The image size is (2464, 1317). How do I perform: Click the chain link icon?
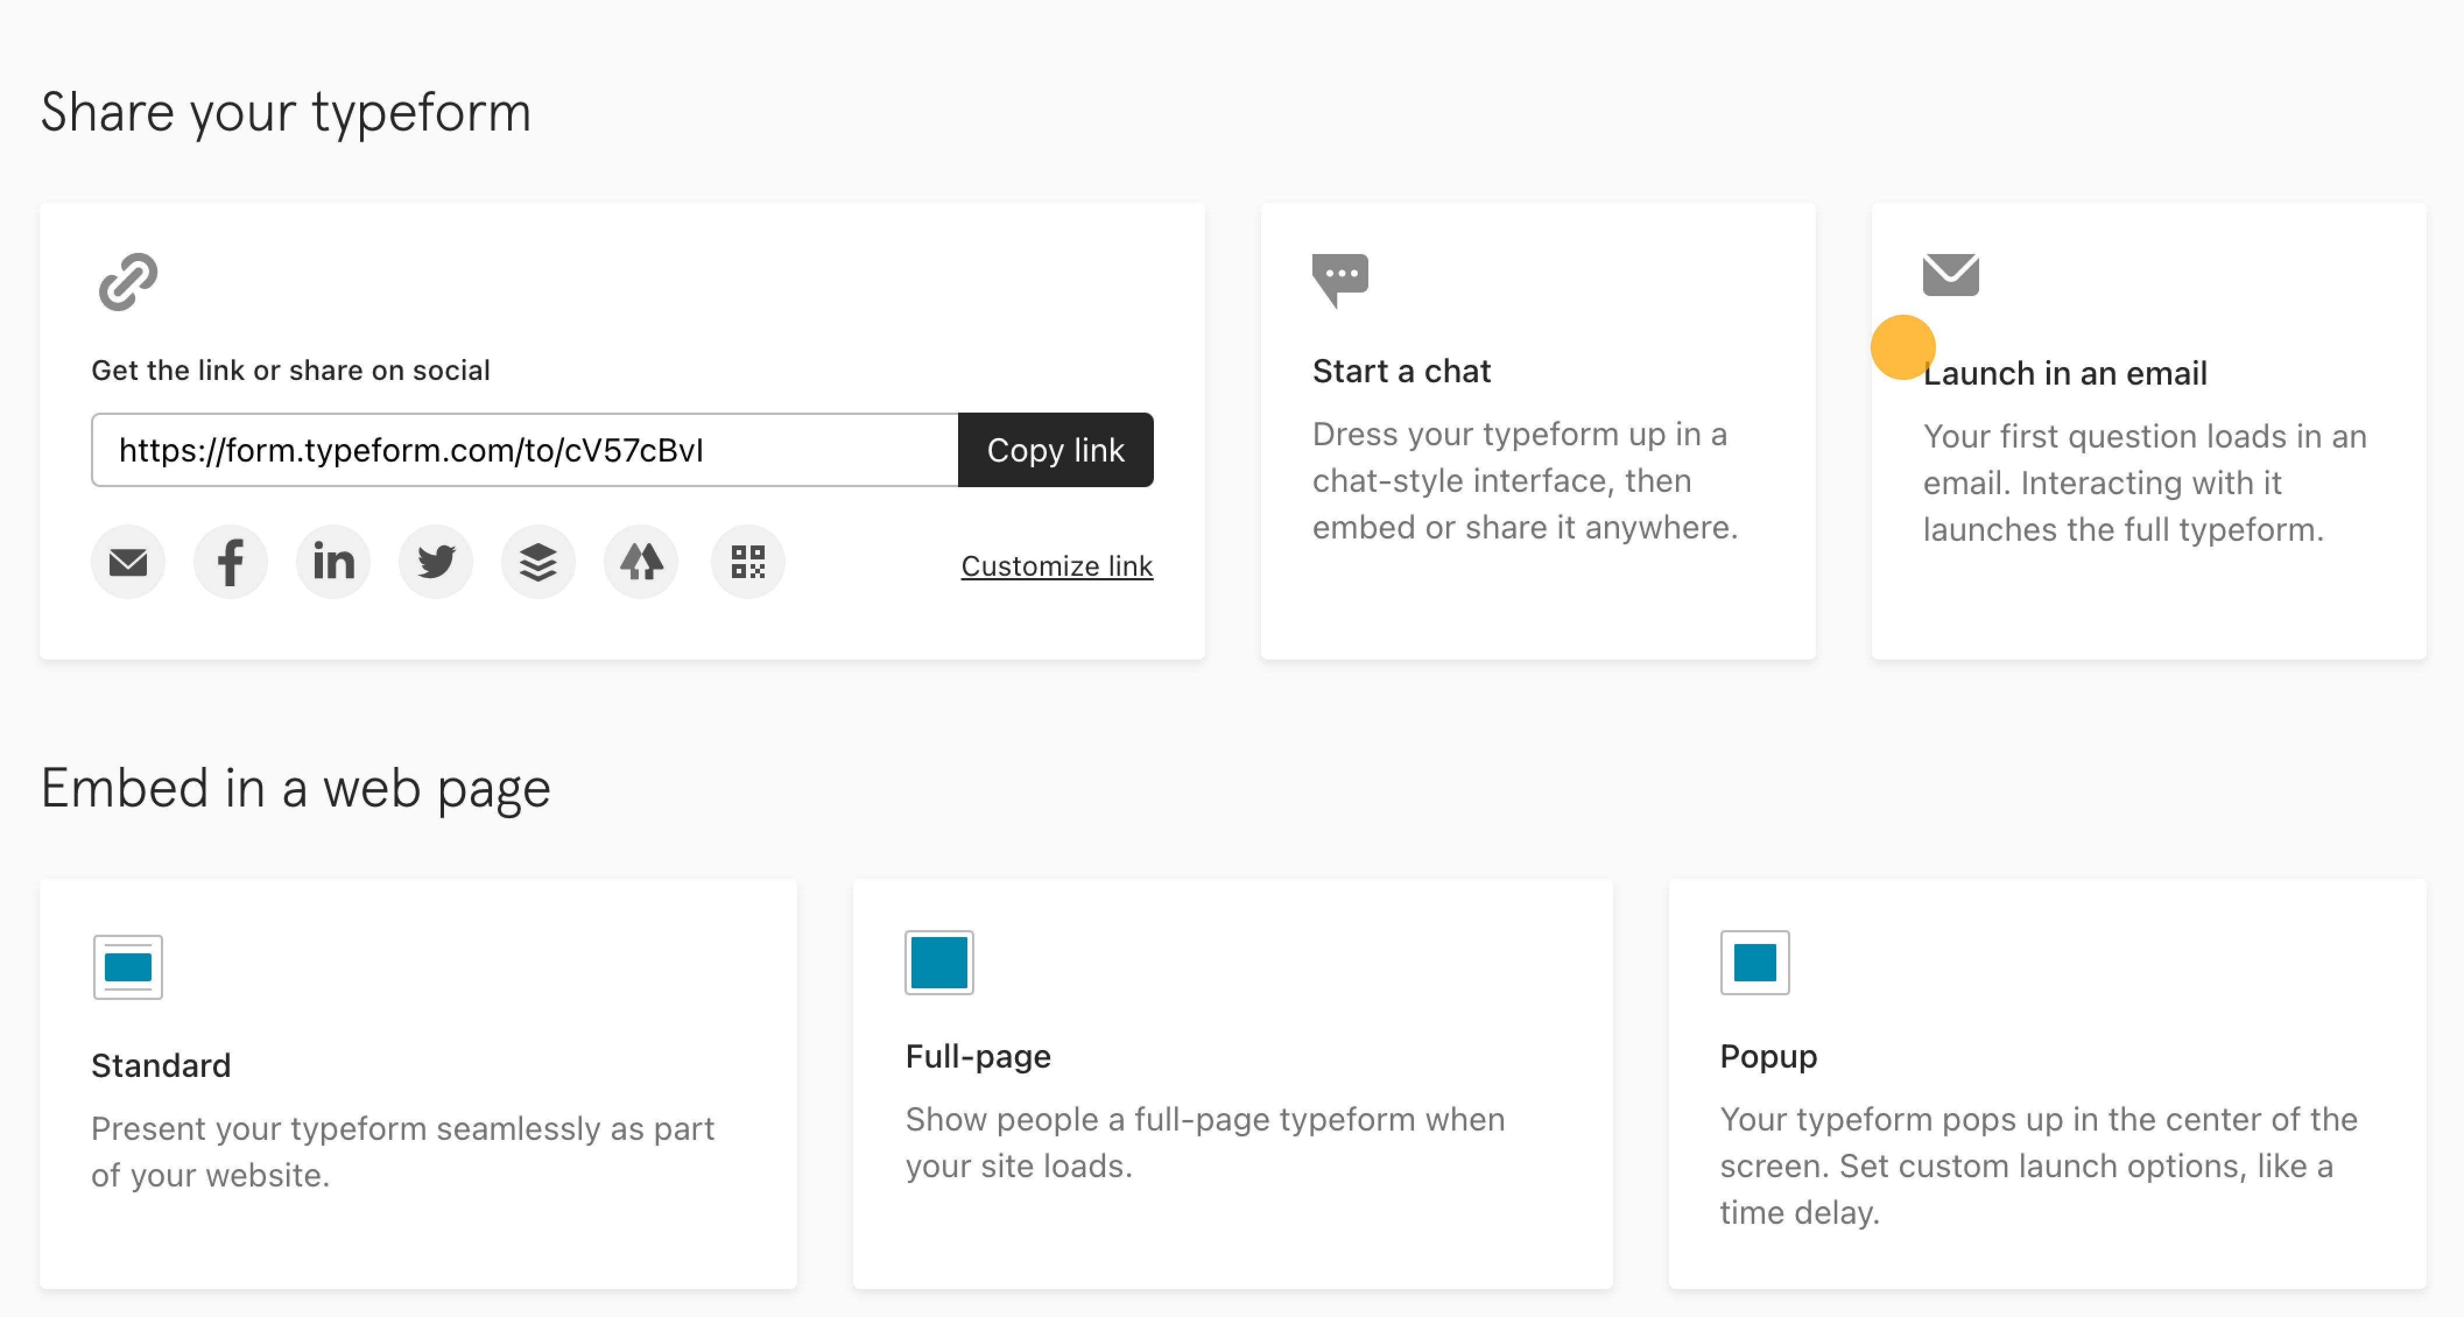tap(128, 281)
